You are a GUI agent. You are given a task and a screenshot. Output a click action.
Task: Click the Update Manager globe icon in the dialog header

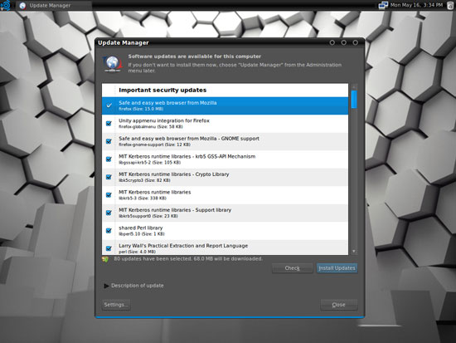[x=112, y=64]
